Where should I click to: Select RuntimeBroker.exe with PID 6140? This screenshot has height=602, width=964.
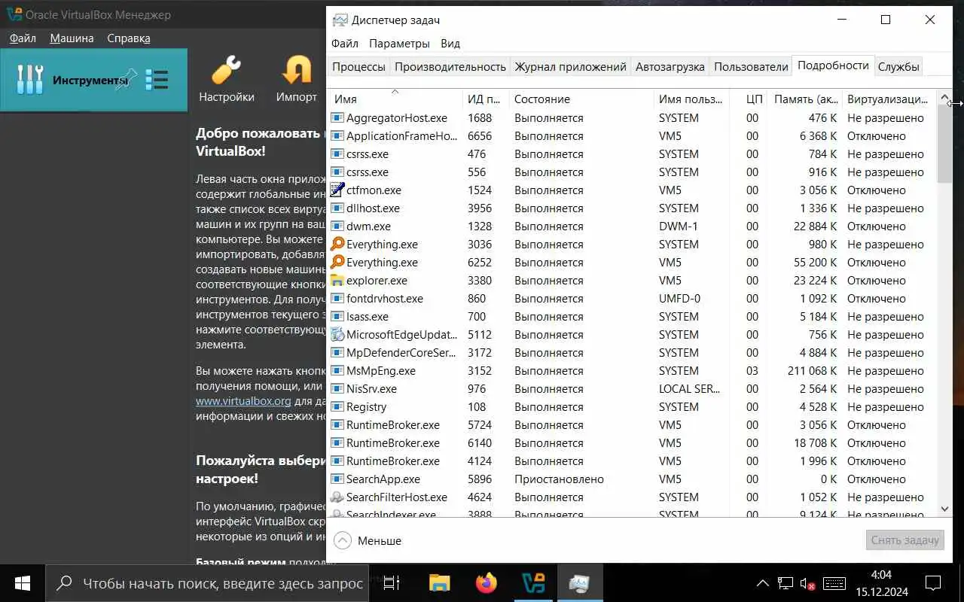632,442
